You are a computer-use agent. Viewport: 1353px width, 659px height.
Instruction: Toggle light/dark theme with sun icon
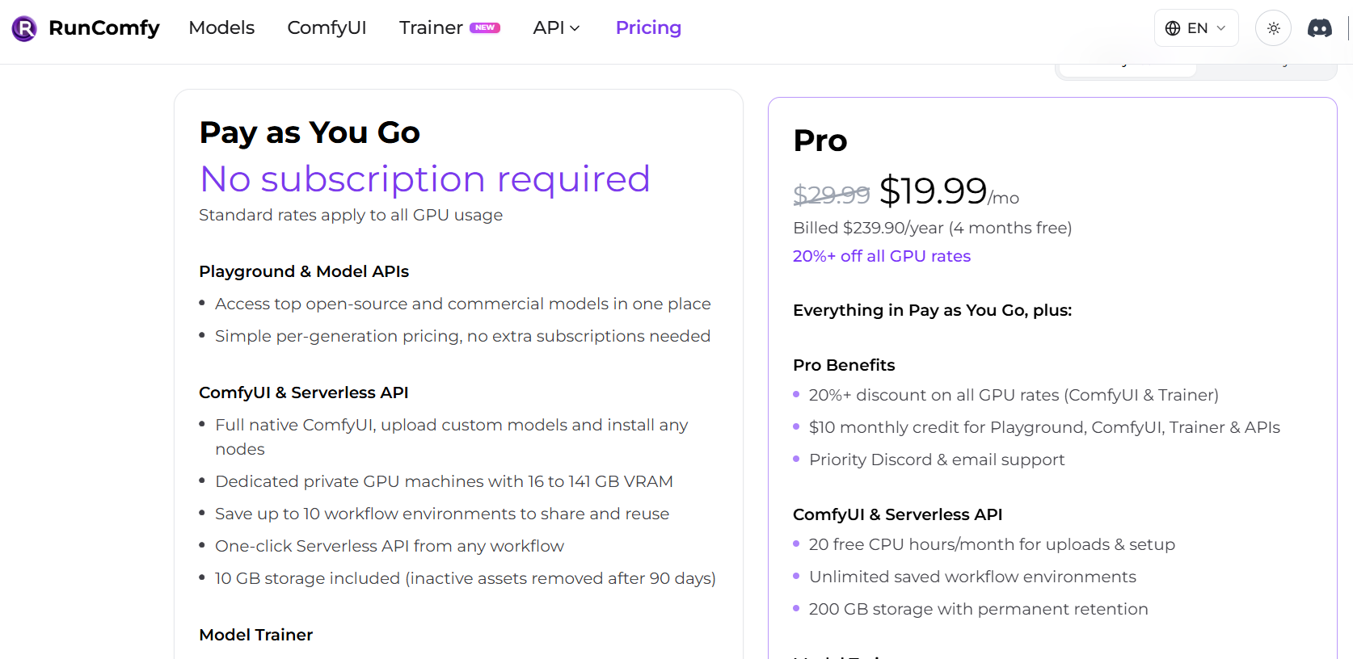tap(1273, 28)
